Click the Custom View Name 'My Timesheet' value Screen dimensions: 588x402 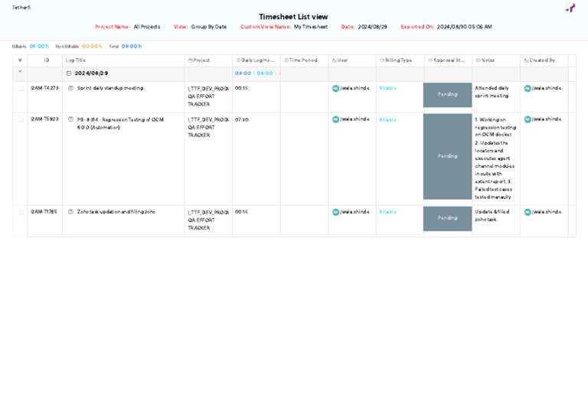[x=311, y=27]
